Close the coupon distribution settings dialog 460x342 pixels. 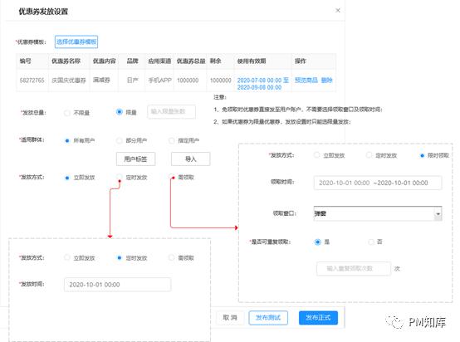[338, 11]
